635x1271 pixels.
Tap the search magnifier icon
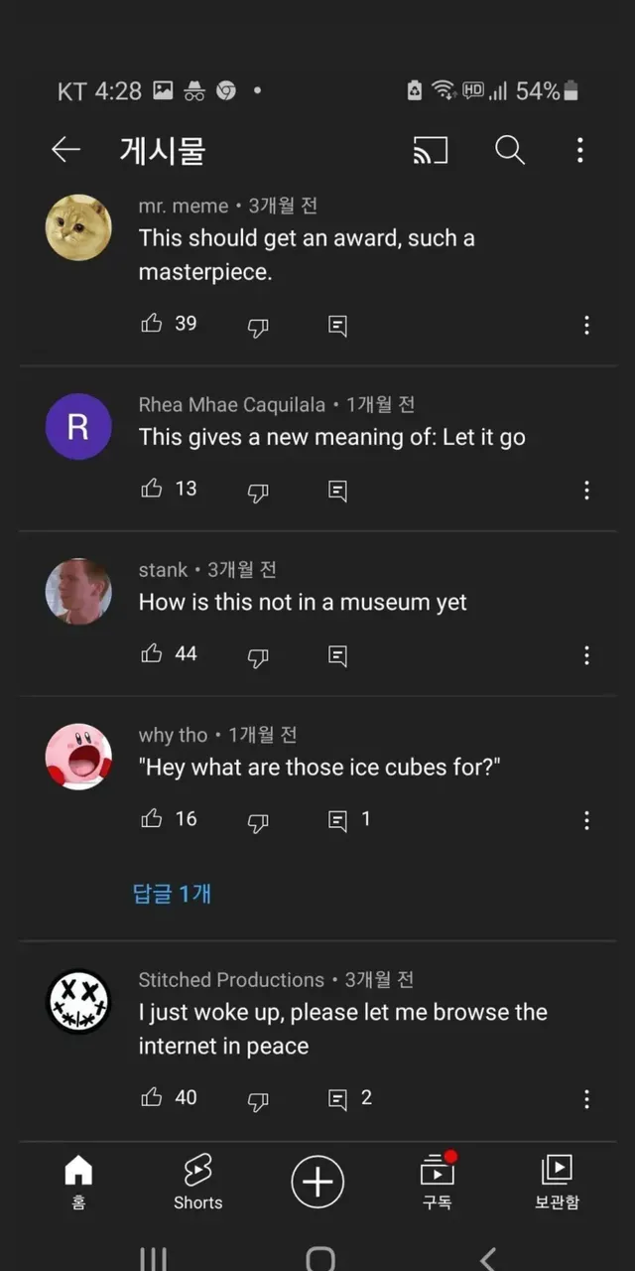coord(509,150)
